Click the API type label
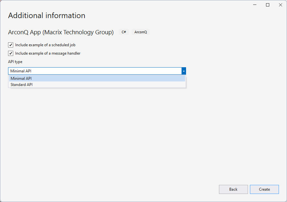Screen dimensions: 287x202 (x=15, y=62)
